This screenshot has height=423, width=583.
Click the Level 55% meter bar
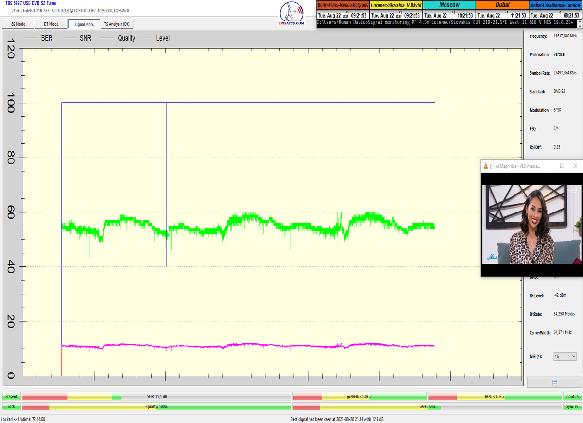pos(427,406)
